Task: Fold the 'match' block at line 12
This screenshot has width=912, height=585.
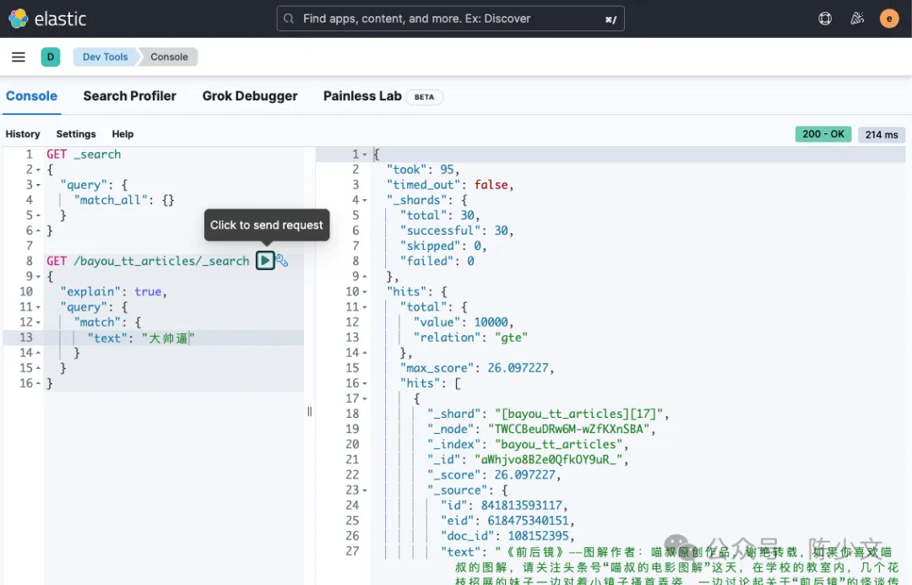Action: [37, 322]
